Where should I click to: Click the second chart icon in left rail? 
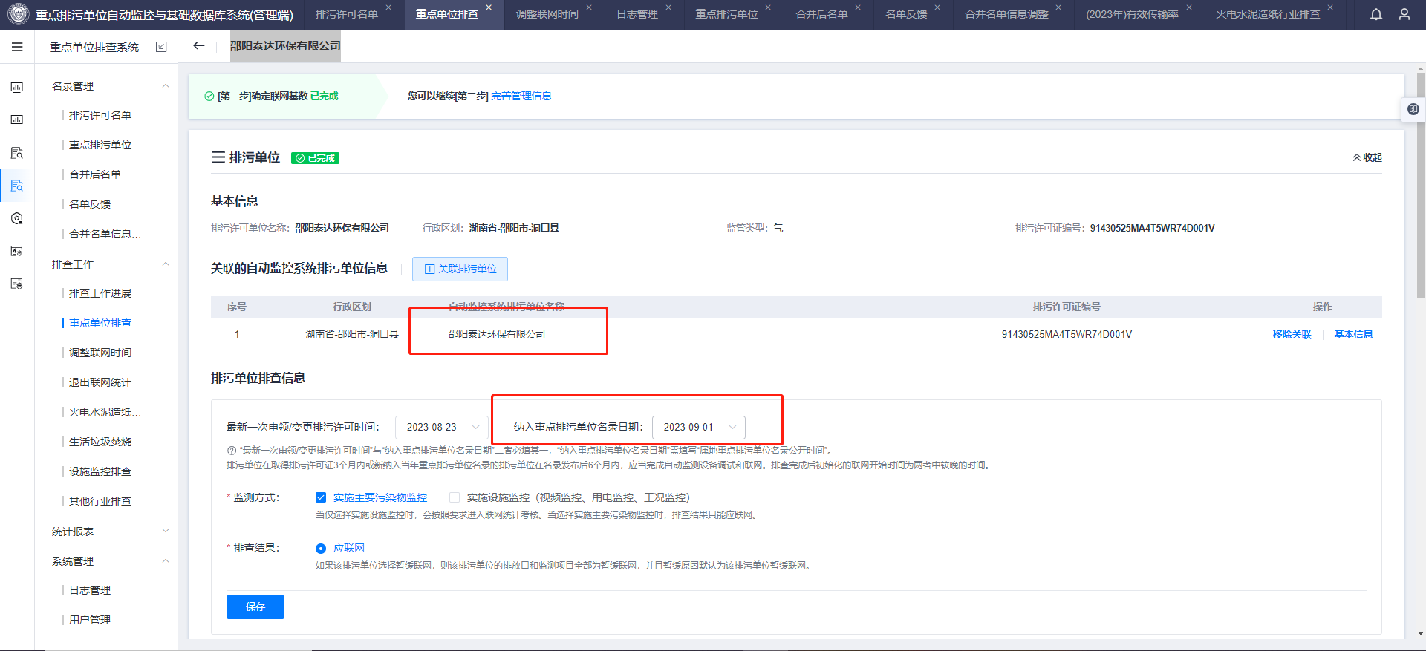point(17,120)
